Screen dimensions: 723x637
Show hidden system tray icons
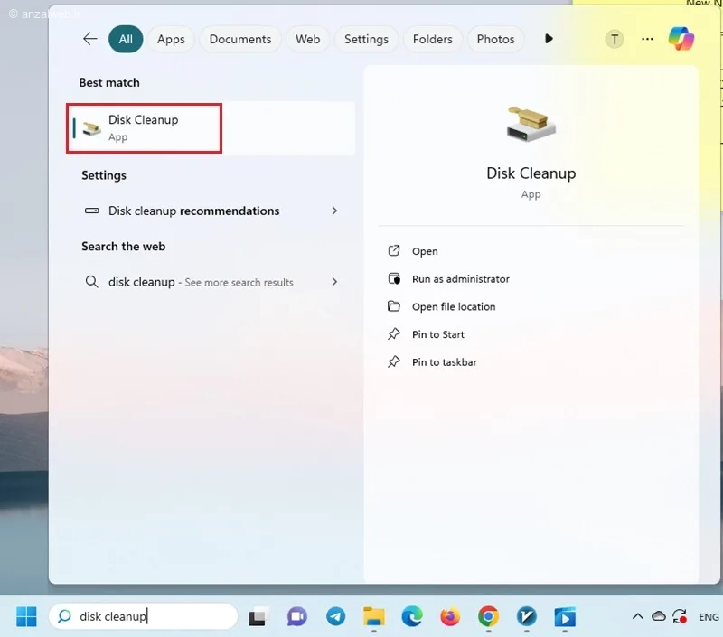click(x=638, y=616)
